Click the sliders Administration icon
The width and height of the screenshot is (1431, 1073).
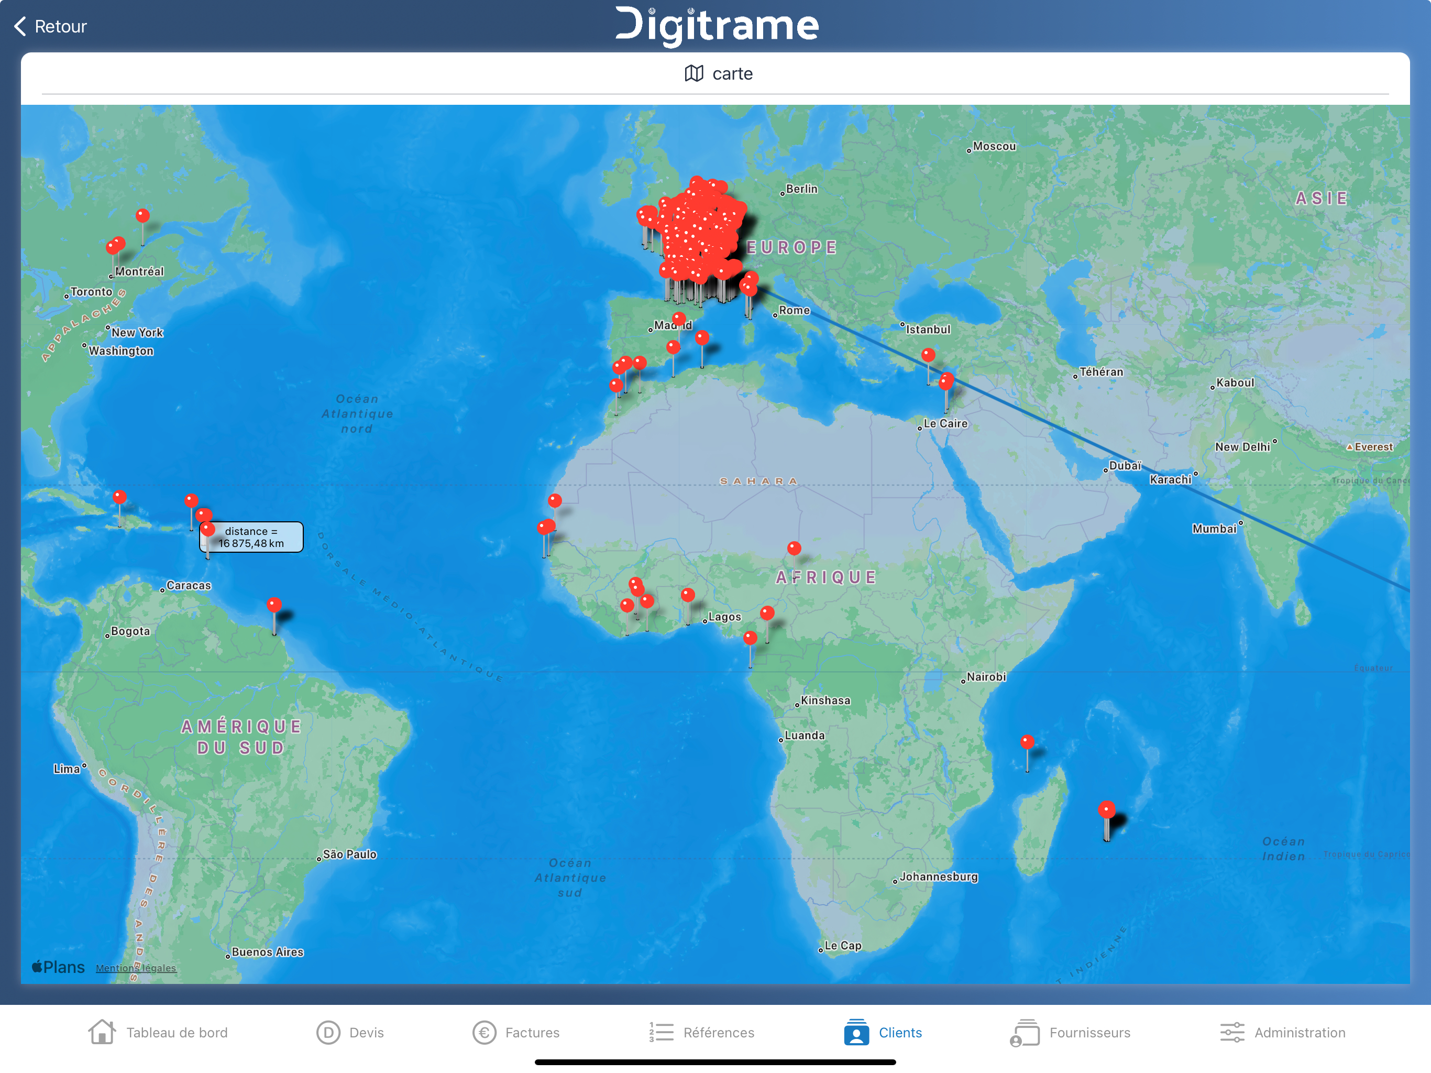pyautogui.click(x=1232, y=1032)
